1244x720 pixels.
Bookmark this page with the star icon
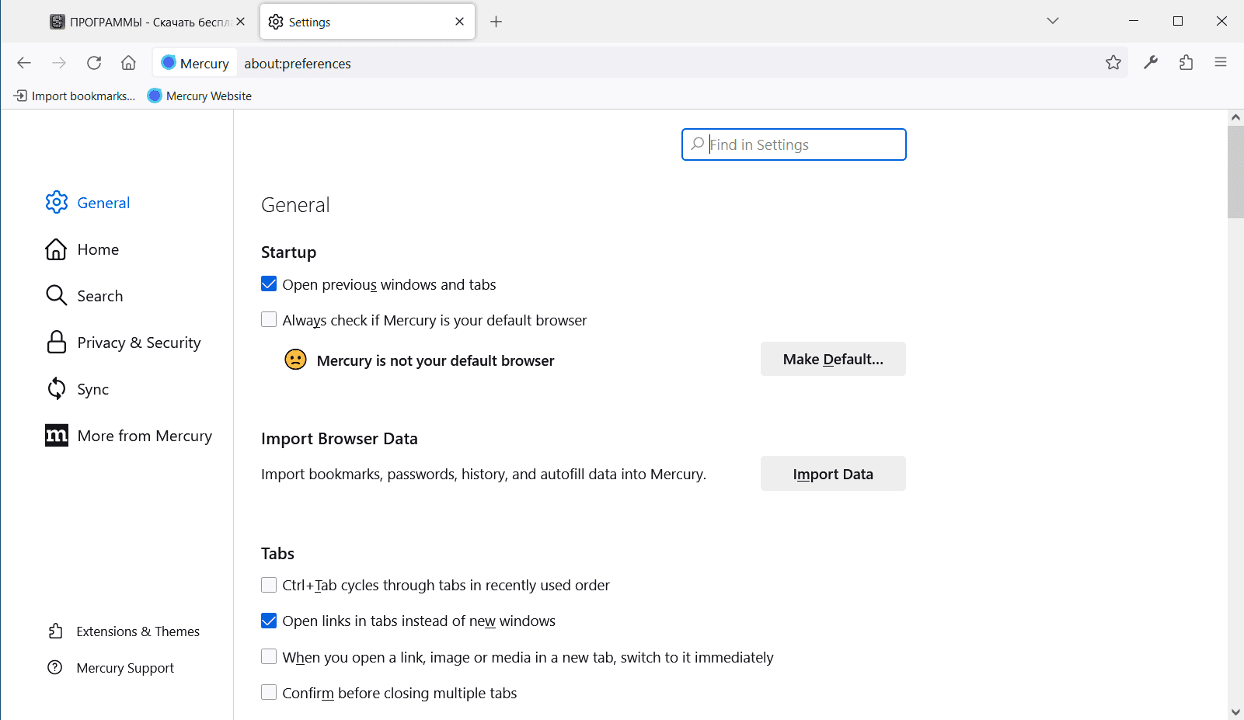(1113, 63)
